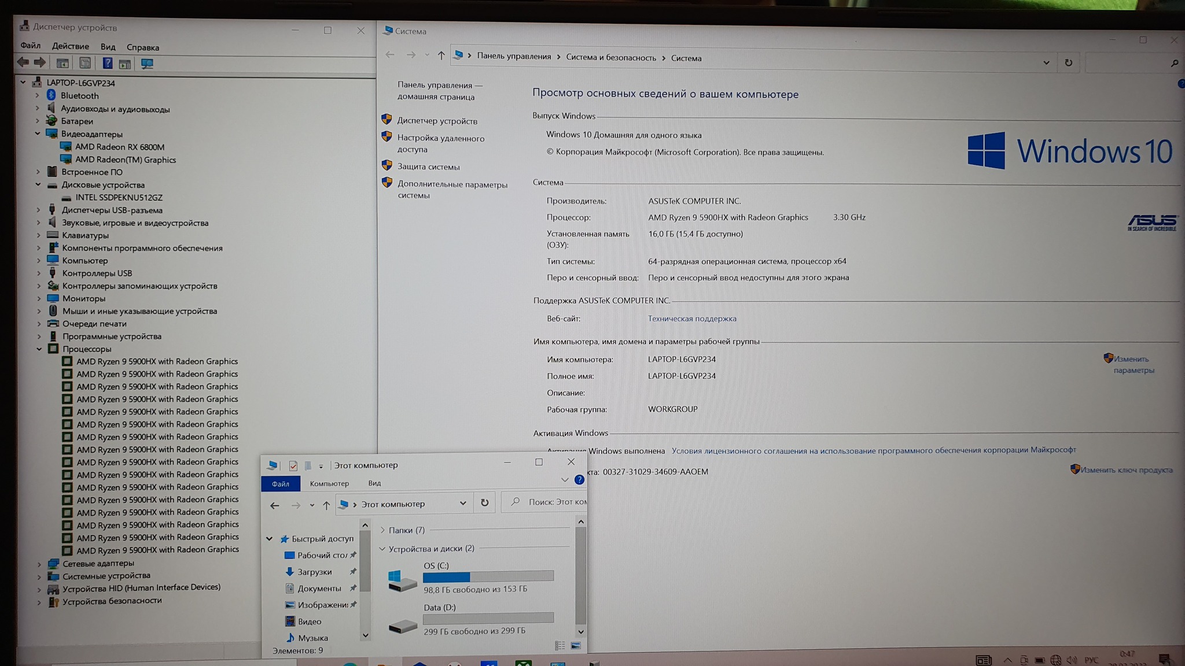Click Back arrow in This PC explorer
This screenshot has height=666, width=1185.
[x=274, y=505]
